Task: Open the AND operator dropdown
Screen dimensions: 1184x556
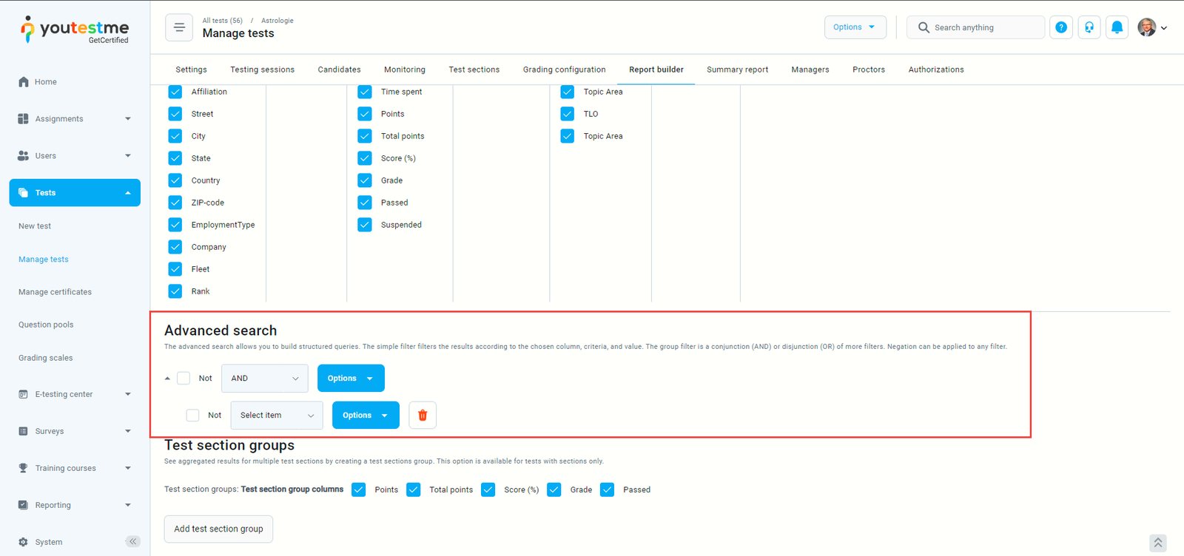Action: [264, 379]
